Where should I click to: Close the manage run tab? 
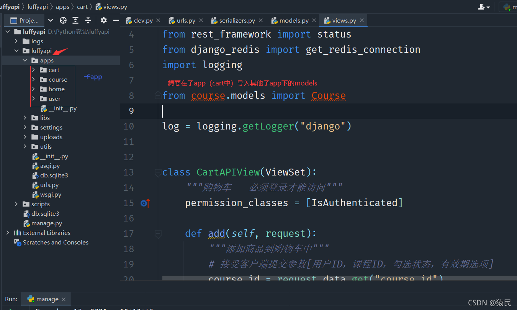click(x=64, y=299)
